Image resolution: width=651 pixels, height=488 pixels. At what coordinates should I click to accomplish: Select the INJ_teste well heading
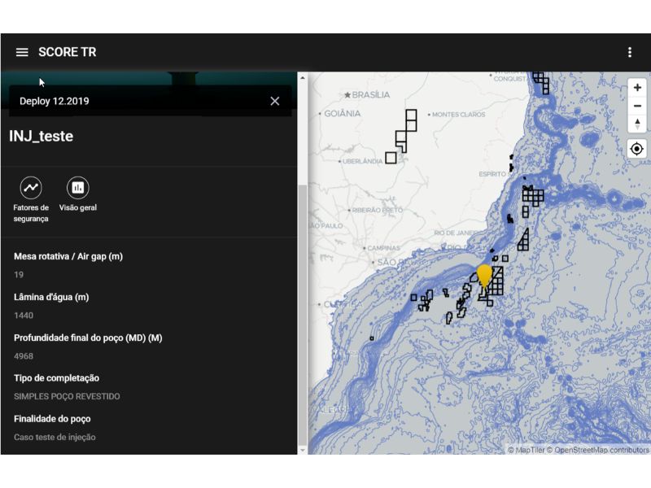(41, 136)
